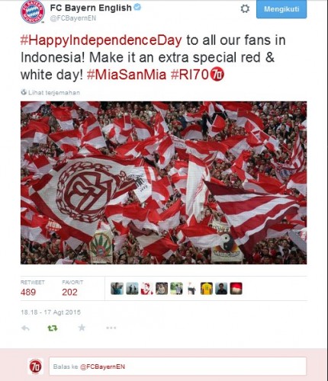Image resolution: width=328 pixels, height=381 pixels.
Task: Click the Balas ke @FCBayernEN reply field
Action: click(x=178, y=367)
